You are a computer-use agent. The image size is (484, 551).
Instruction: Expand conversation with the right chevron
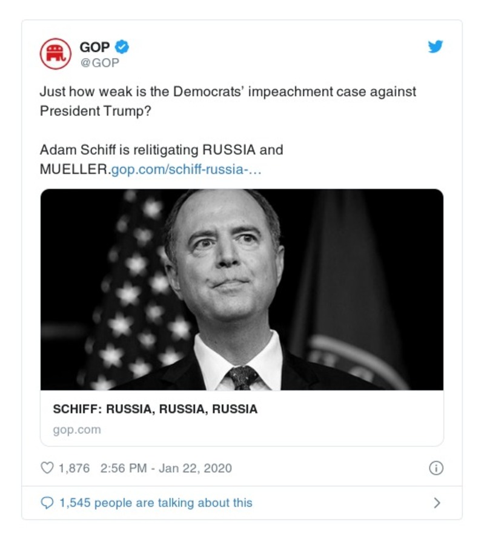click(437, 503)
